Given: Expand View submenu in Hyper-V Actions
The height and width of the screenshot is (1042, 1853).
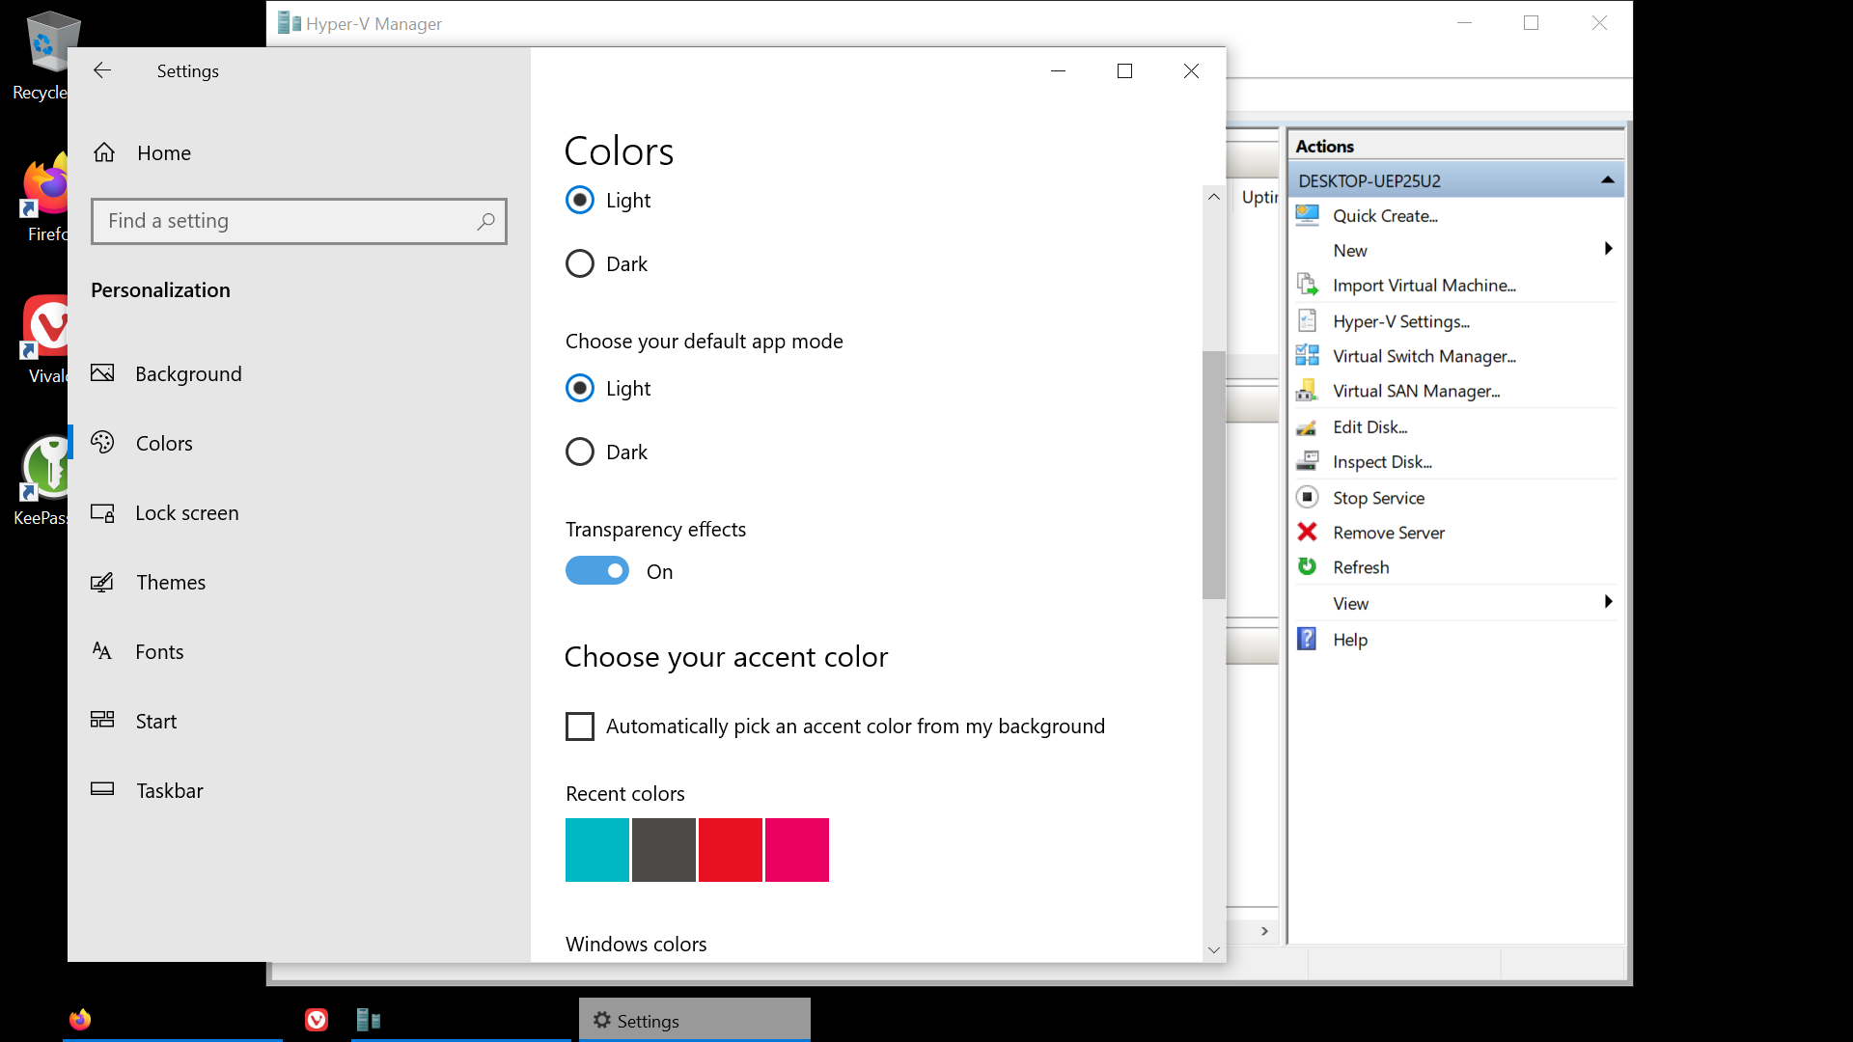Looking at the screenshot, I should click(x=1608, y=602).
